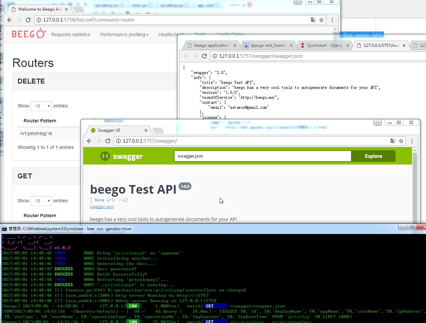Open Requests statistics menu item
The image size is (426, 323).
71,34
